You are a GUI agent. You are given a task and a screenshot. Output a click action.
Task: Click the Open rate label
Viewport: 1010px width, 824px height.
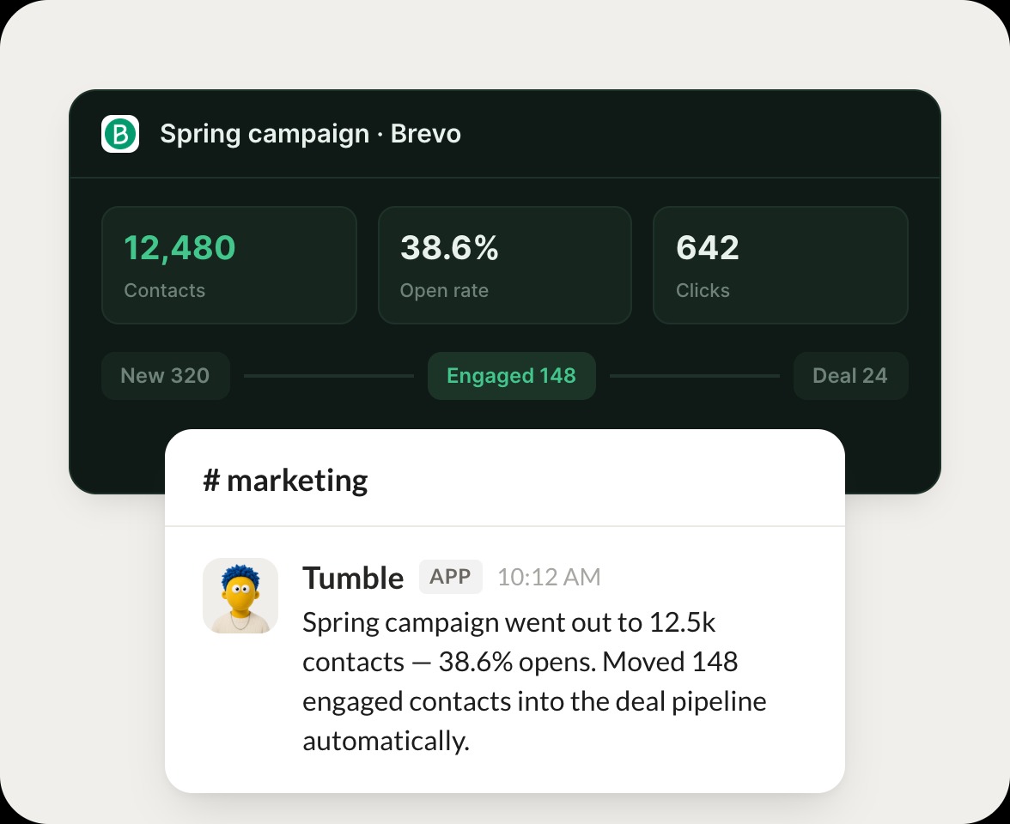(x=445, y=291)
